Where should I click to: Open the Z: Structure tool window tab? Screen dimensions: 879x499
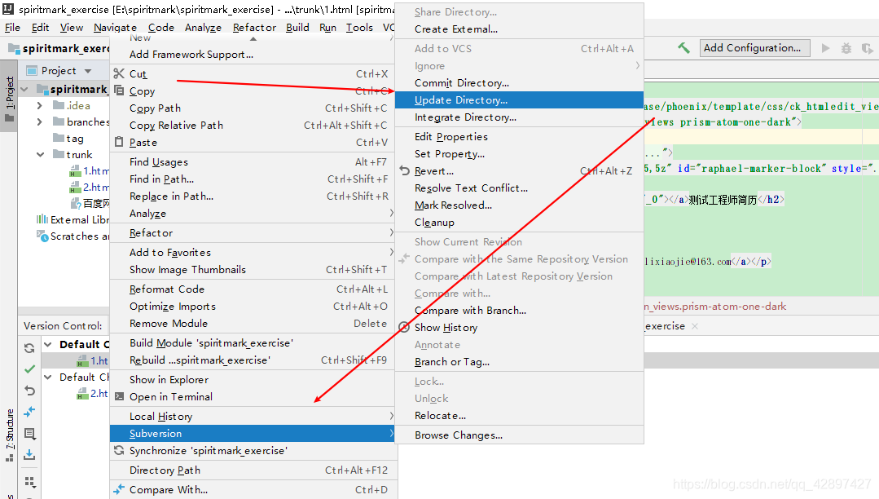tap(9, 435)
